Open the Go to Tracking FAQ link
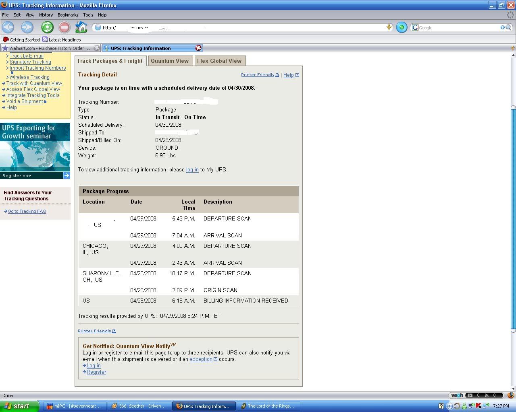The image size is (516, 412). coord(27,211)
